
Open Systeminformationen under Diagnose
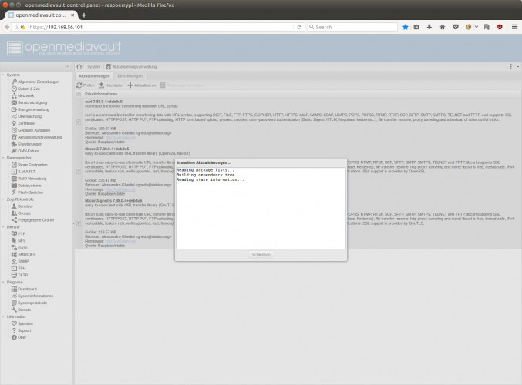tap(32, 296)
